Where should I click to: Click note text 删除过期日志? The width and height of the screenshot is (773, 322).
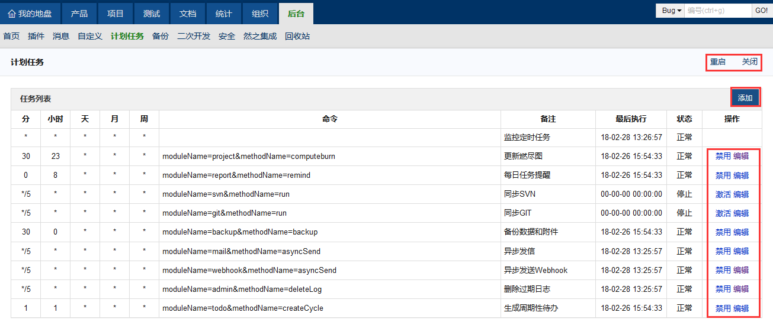click(x=527, y=289)
